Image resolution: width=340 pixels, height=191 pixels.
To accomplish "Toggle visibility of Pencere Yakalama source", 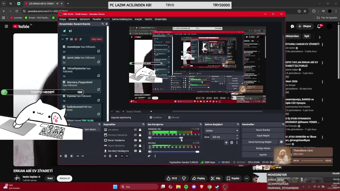I will [135, 135].
